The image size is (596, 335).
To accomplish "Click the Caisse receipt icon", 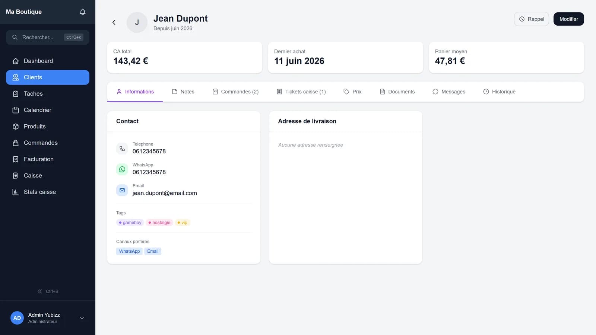I will point(16,176).
